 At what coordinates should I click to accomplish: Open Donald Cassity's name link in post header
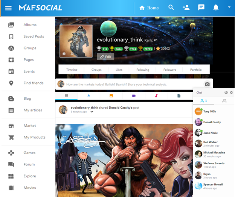point(121,108)
